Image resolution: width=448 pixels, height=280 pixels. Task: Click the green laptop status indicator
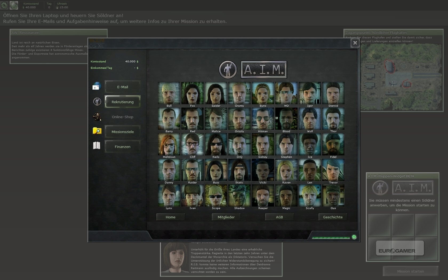coord(354,237)
